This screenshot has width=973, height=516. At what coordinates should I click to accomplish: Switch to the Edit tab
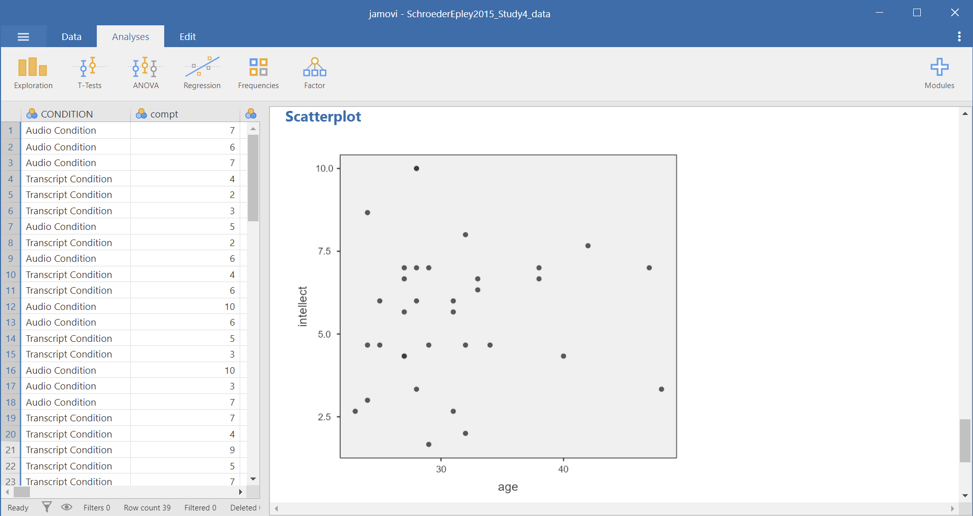click(188, 36)
